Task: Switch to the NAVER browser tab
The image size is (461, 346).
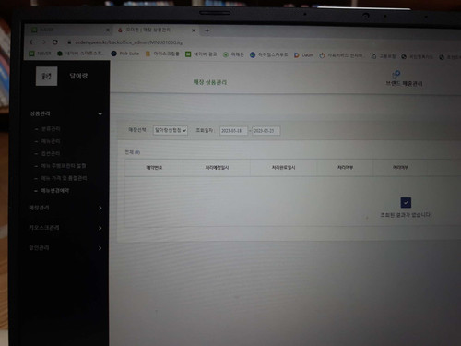Action: [68, 30]
